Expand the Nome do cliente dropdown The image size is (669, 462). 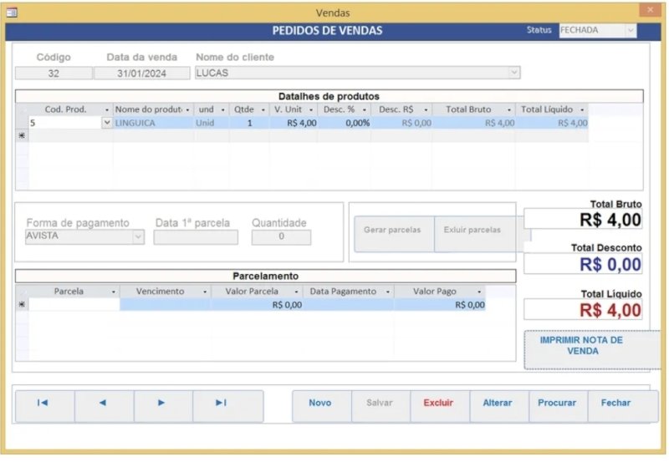click(513, 73)
